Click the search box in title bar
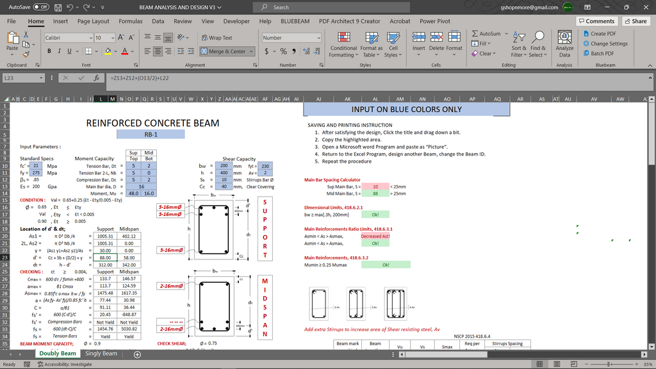656x369 pixels. (x=331, y=7)
